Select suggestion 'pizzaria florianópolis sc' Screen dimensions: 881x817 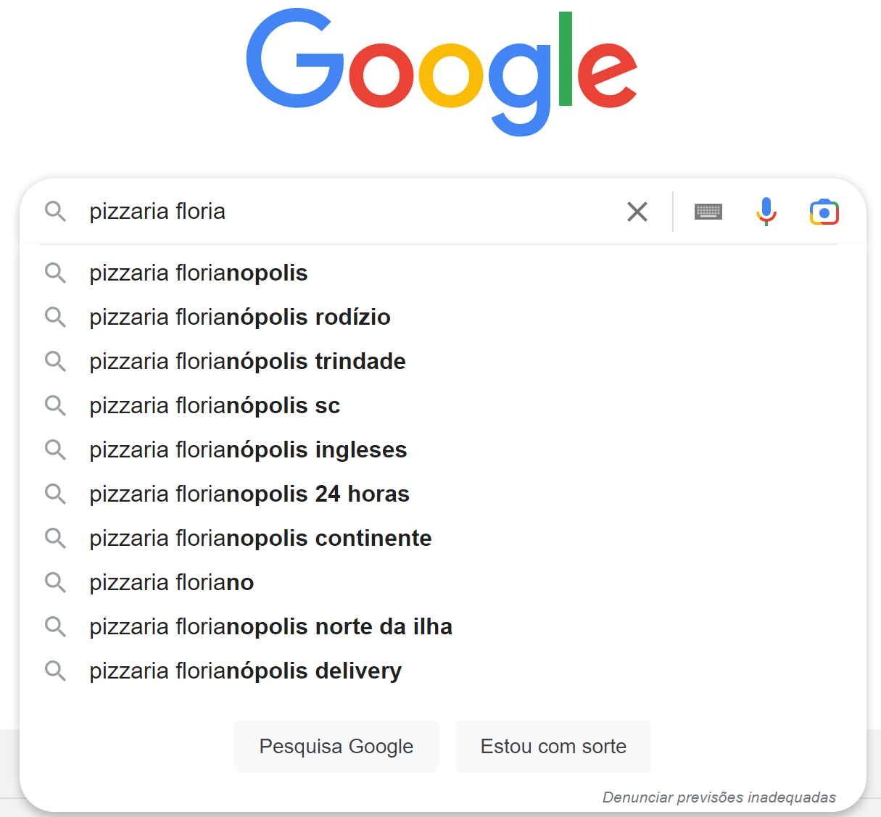(215, 405)
